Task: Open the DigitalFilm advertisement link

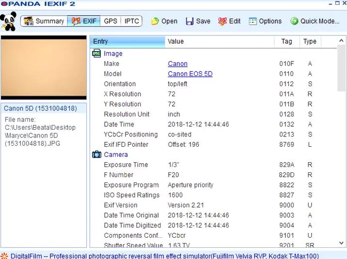Action: coord(165,256)
